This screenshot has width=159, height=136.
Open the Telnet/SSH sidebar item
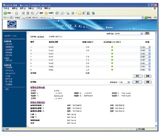10,73
